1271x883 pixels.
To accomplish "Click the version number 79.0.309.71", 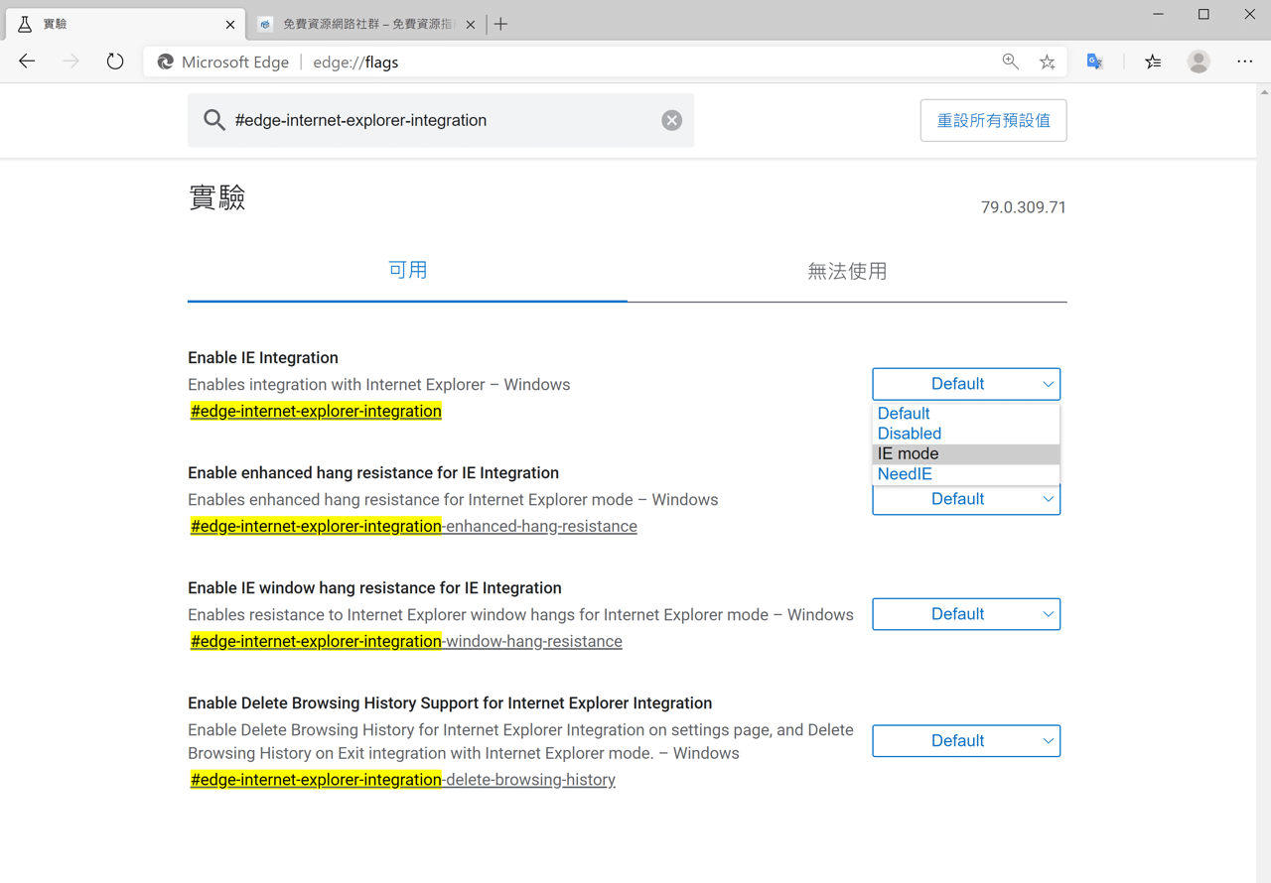I will 1023,207.
